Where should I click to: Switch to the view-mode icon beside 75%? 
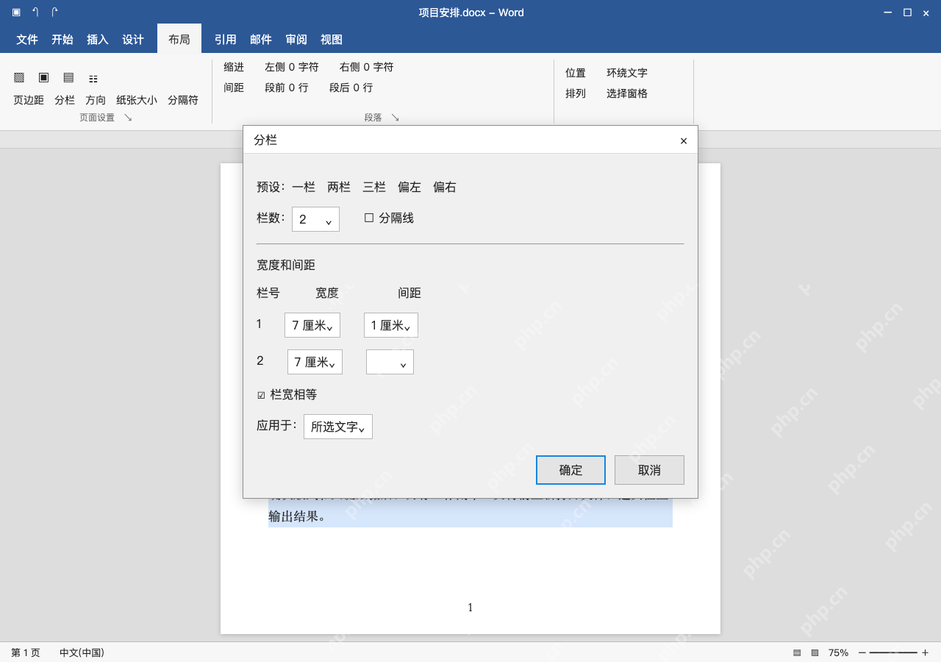click(x=815, y=652)
